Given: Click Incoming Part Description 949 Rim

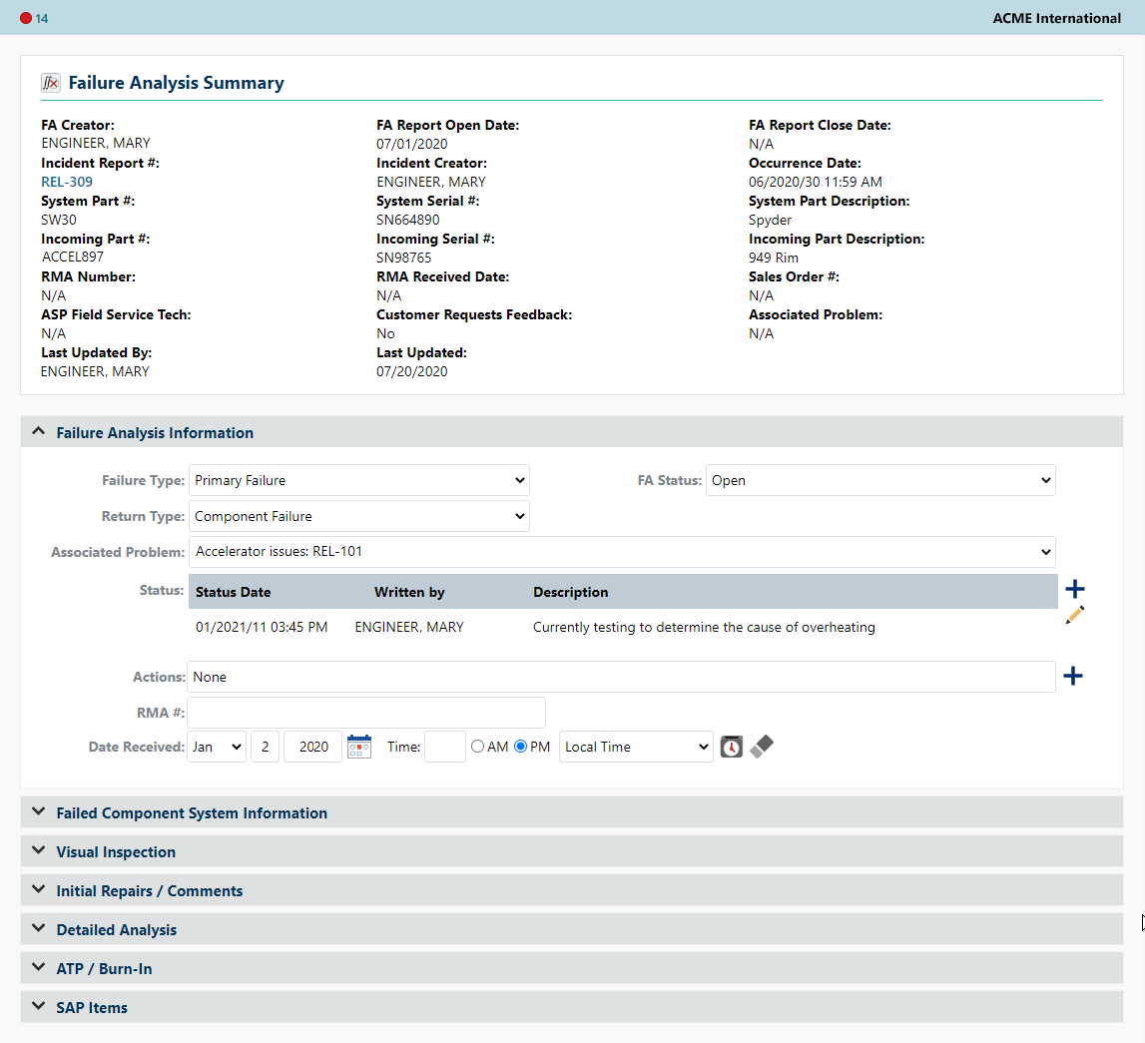Looking at the screenshot, I should 774,258.
